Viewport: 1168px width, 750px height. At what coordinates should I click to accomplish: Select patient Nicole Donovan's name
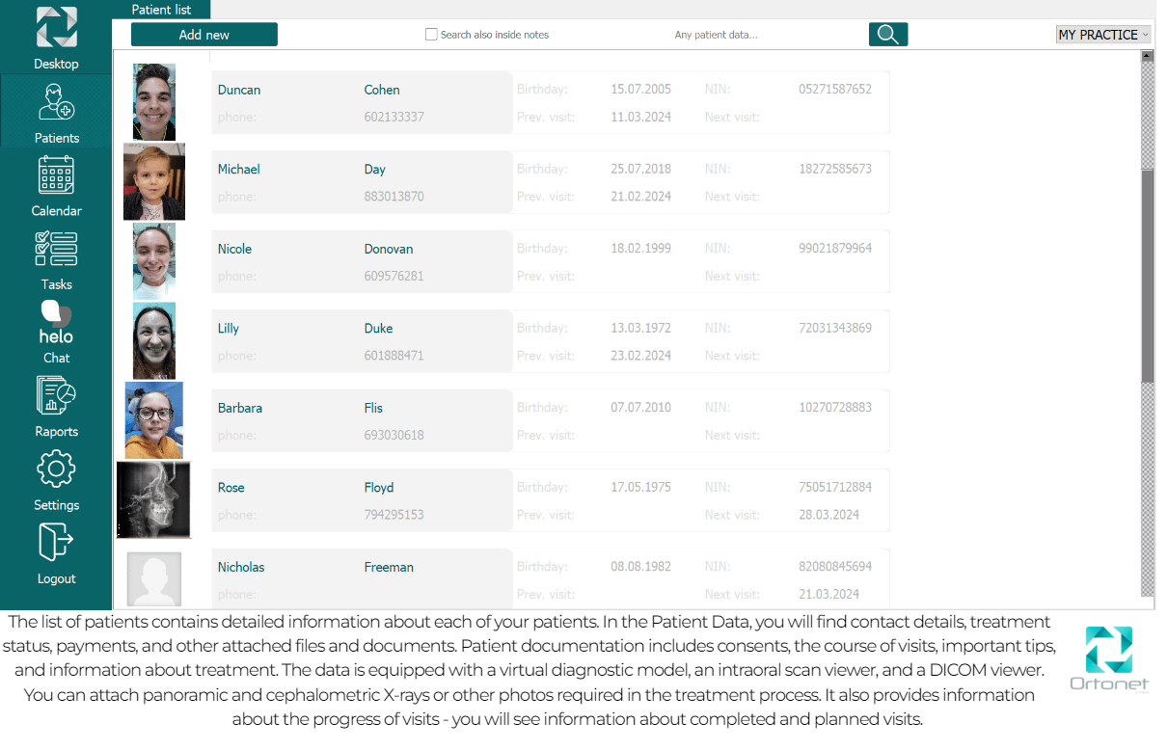[x=234, y=249]
